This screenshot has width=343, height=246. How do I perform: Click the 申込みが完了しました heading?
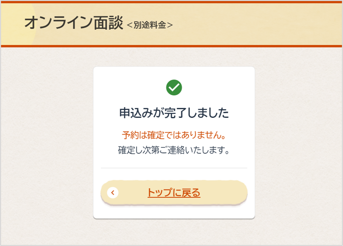tap(174, 113)
